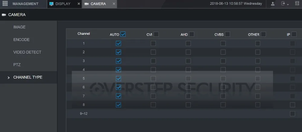Open the QR code icon
This screenshot has height=132, width=302.
[297, 3]
